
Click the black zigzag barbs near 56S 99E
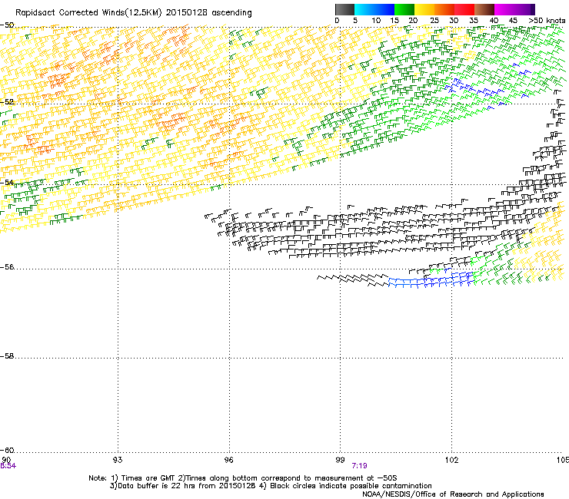353,279
